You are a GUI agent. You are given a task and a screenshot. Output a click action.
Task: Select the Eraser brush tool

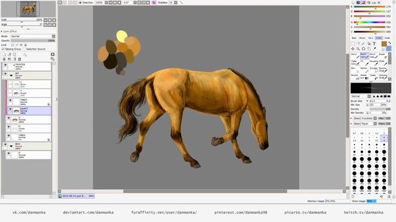point(383,55)
